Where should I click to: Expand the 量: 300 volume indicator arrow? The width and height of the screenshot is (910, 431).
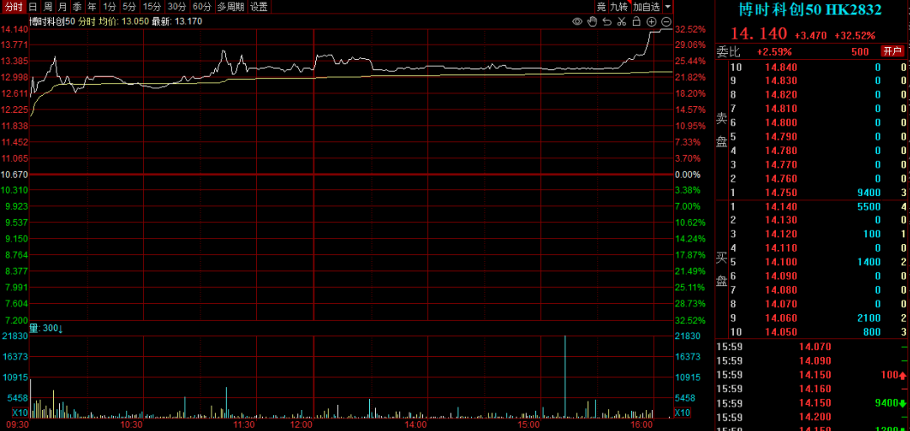[61, 328]
